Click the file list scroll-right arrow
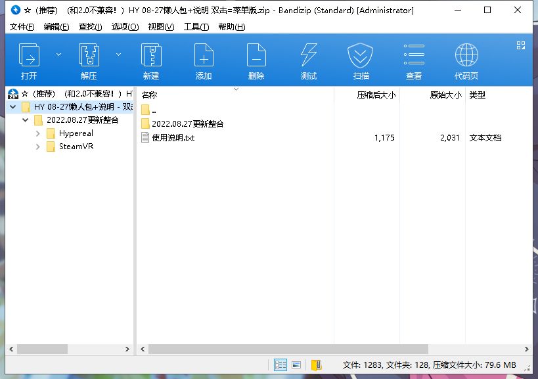Viewport: 538px width, 379px height. [526, 349]
